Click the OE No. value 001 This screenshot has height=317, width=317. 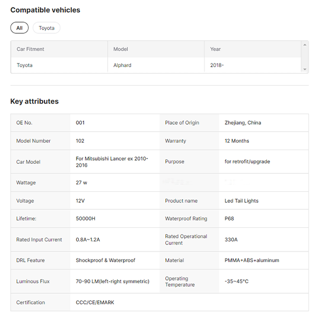click(80, 123)
